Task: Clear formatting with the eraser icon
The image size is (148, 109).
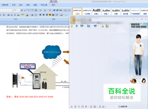Action: pyautogui.click(x=28, y=10)
